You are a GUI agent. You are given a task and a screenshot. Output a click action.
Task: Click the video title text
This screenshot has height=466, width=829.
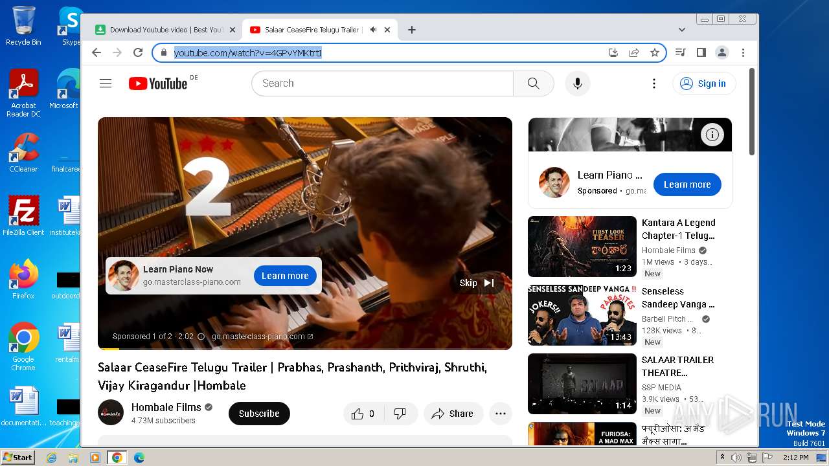coord(292,376)
